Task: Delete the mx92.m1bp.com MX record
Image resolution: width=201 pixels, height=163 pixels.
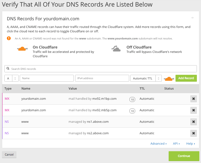Action: click(193, 99)
